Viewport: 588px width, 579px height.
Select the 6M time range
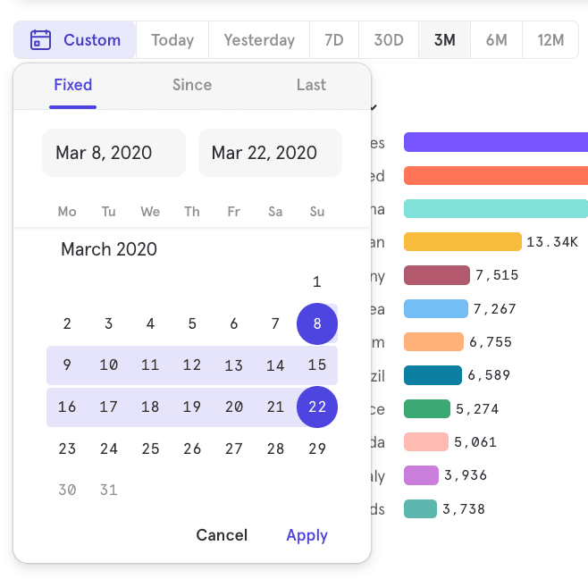[x=497, y=40]
